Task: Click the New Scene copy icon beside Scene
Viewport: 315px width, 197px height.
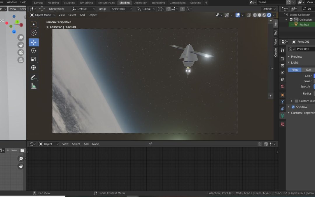Action: tap(288, 2)
